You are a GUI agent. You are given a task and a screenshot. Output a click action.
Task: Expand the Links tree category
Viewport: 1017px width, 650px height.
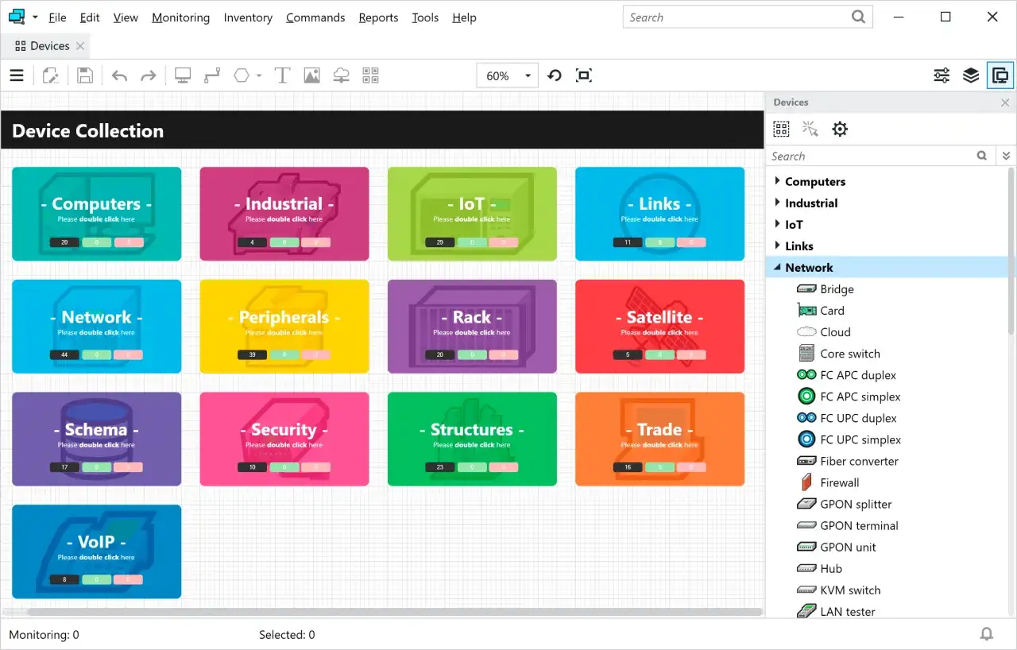click(777, 246)
